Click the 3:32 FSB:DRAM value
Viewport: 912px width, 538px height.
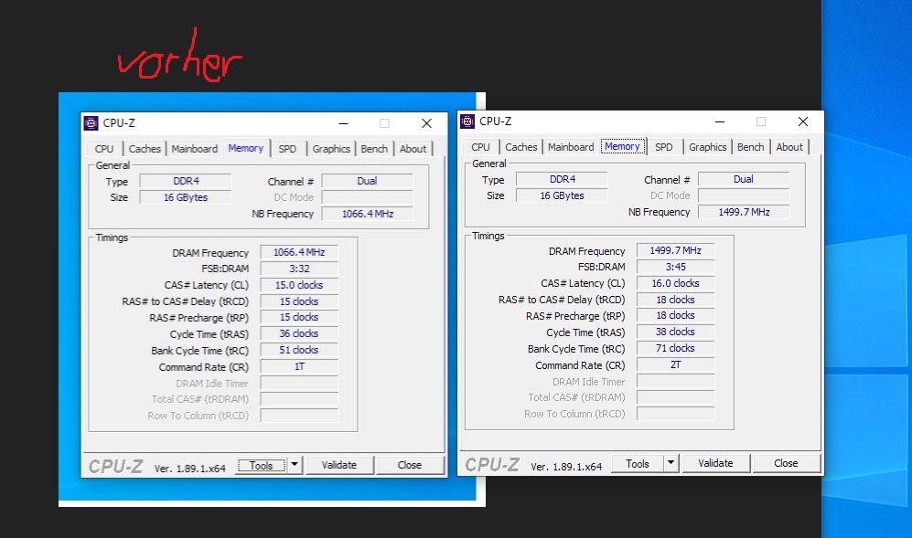click(x=299, y=269)
